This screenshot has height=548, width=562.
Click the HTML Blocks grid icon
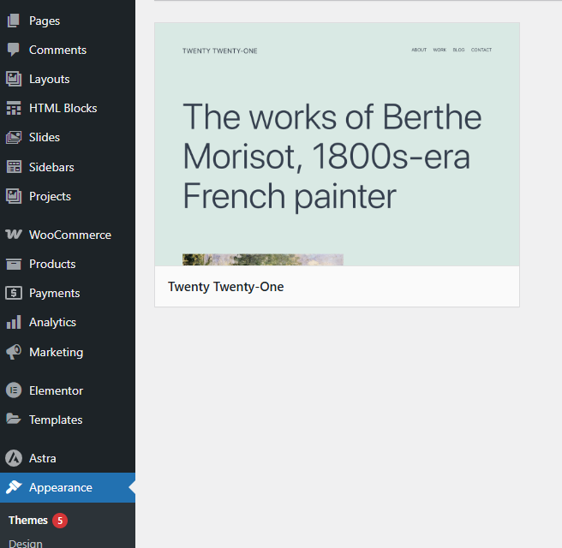(x=13, y=108)
